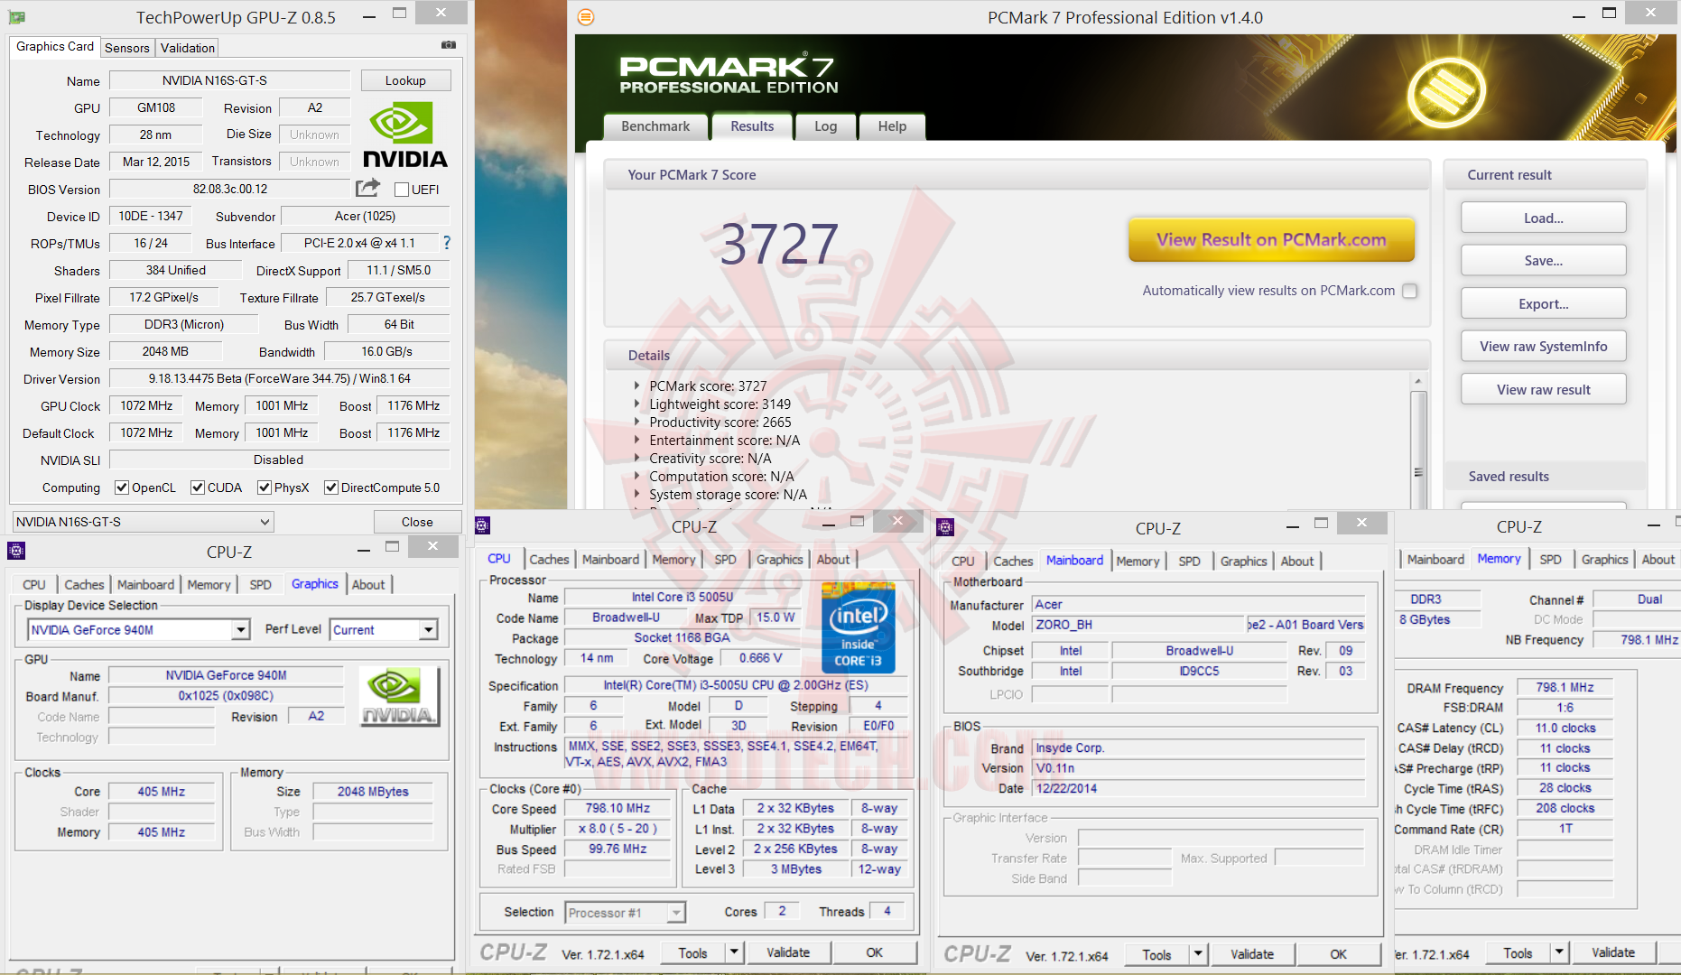
Task: Click the PCMark 7 Professional Edition logo
Action: click(729, 74)
